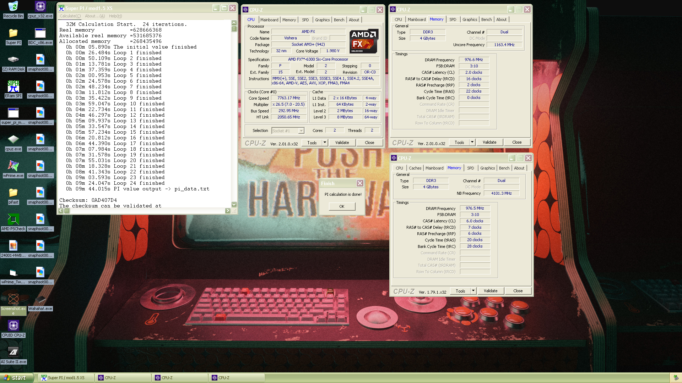Select the first CPU-Z taskbar item

(123, 378)
